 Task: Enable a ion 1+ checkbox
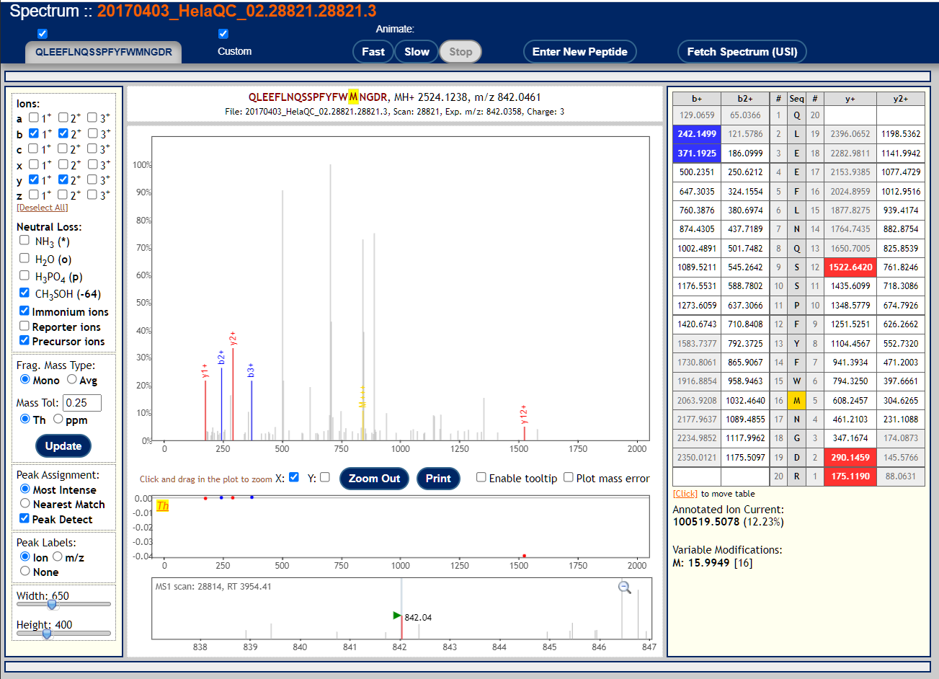click(x=33, y=117)
